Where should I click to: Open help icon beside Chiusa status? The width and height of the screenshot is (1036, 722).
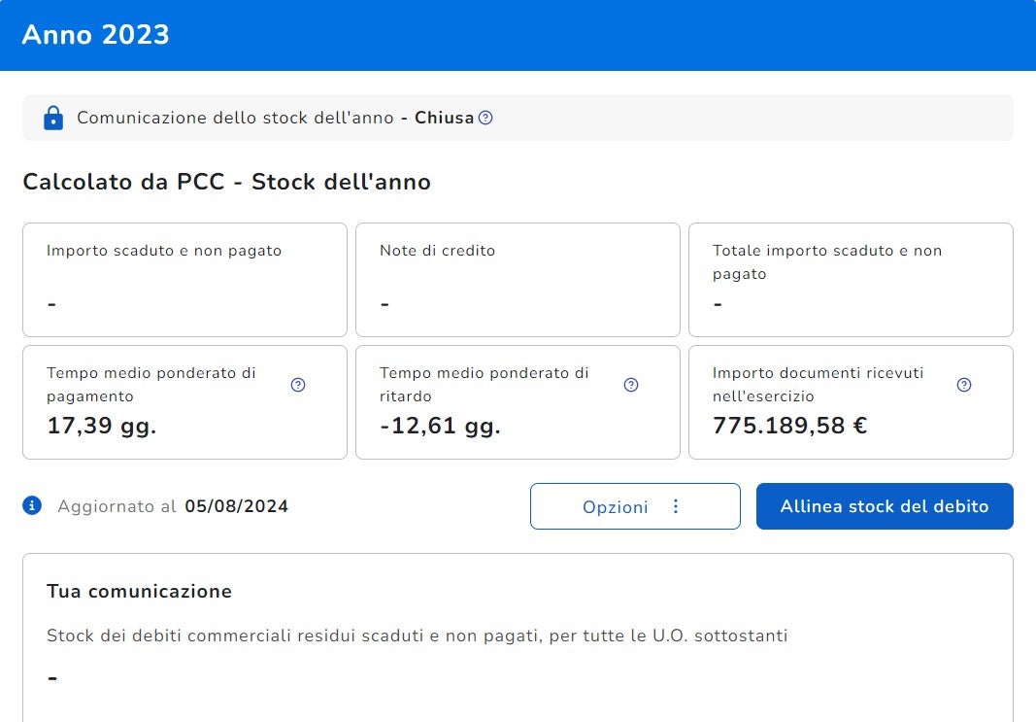point(485,118)
